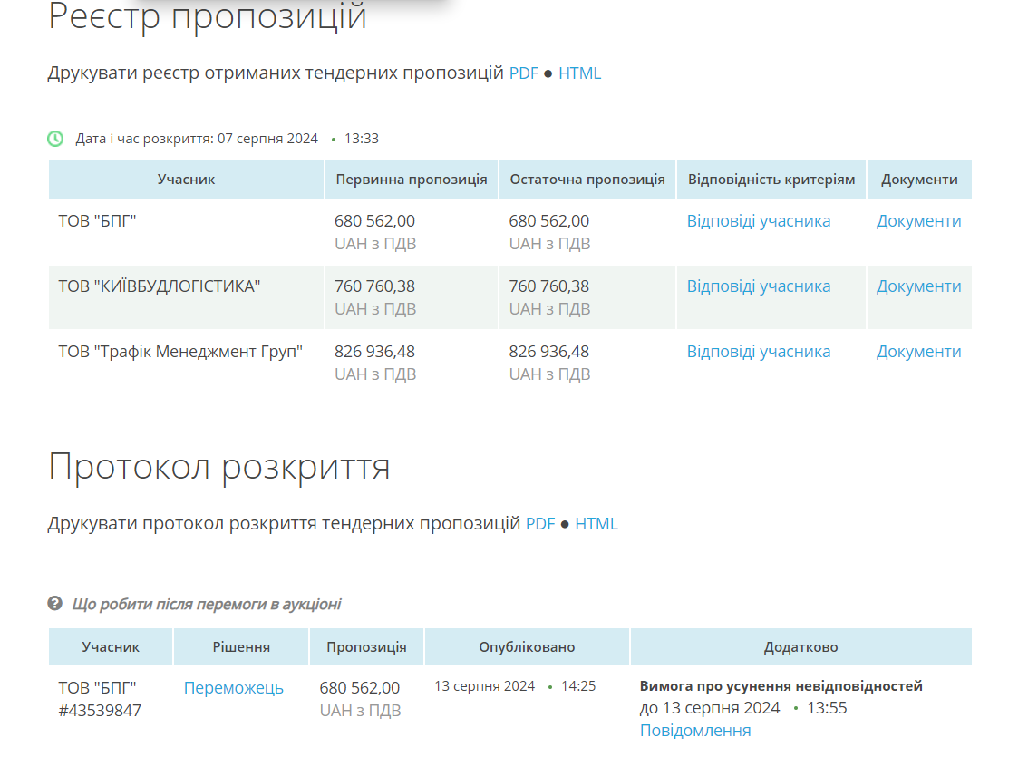1028x757 pixels.
Task: Click the Документи column header
Action: pos(919,180)
